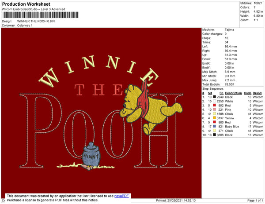Click the Colors value '7'
This screenshot has height=204, width=265.
point(254,7)
